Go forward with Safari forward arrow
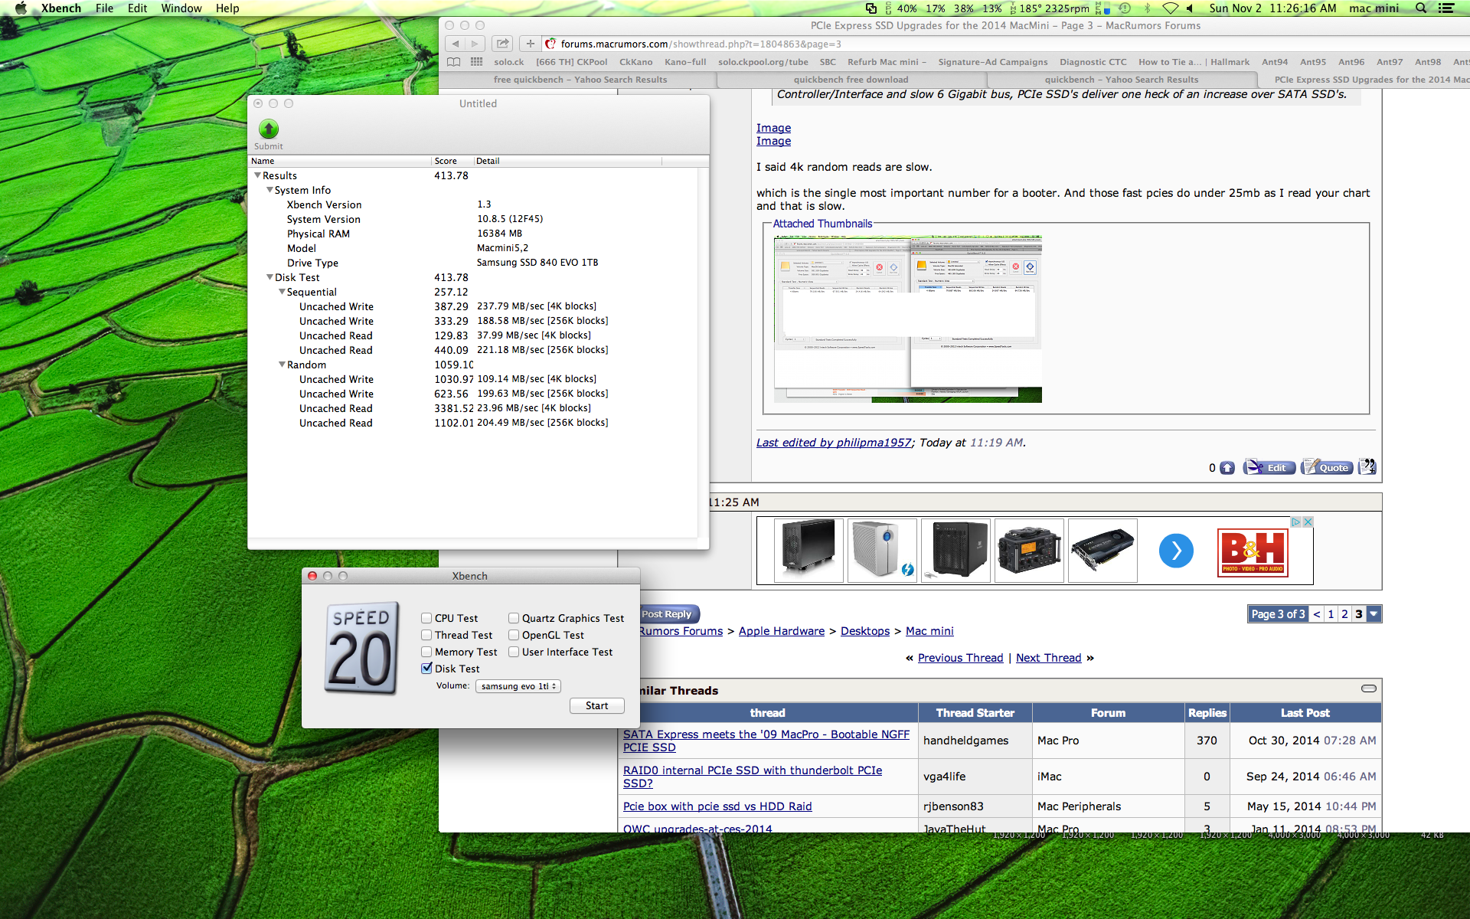 point(475,44)
